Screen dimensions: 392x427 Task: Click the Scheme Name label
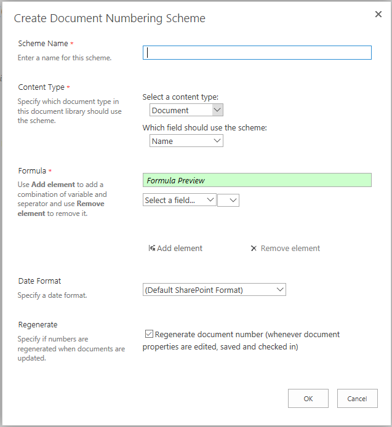[x=43, y=43]
